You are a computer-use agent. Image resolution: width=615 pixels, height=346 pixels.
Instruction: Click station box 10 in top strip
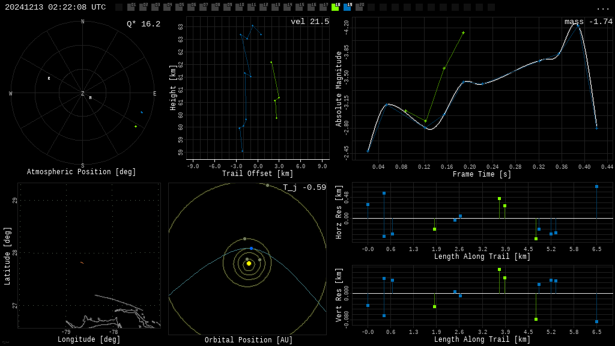(239, 7)
